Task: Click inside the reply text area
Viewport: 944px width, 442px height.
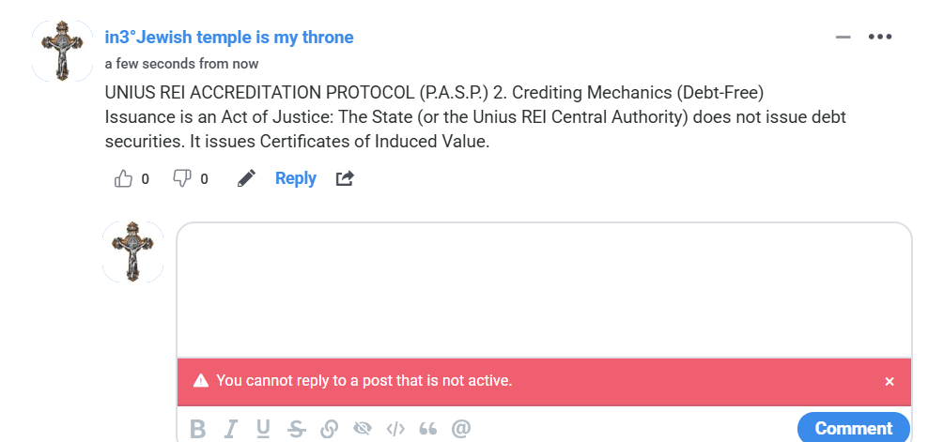Action: point(544,289)
